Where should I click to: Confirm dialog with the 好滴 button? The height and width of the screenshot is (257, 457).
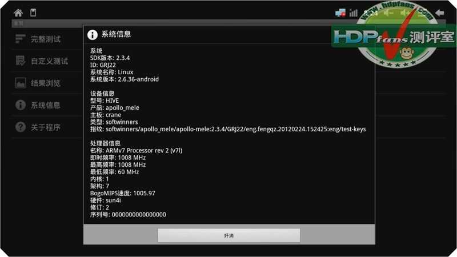point(229,235)
